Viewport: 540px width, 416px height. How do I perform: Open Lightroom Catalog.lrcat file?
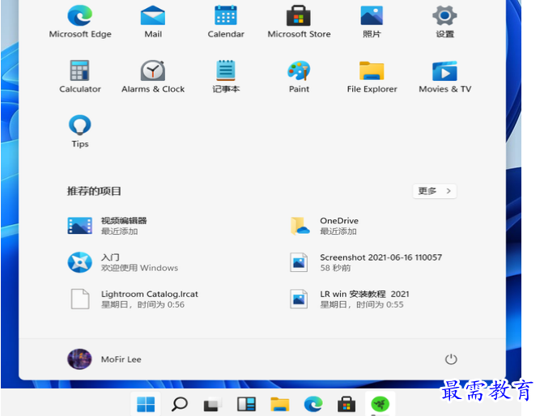pos(134,299)
